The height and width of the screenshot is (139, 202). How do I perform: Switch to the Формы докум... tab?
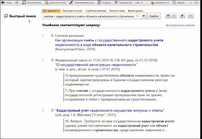(x=136, y=11)
